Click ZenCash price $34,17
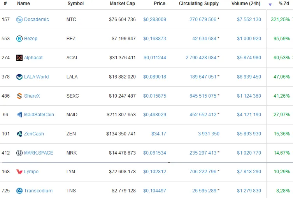Image resolution: width=293 pixels, height=199 pixels. pyautogui.click(x=159, y=134)
